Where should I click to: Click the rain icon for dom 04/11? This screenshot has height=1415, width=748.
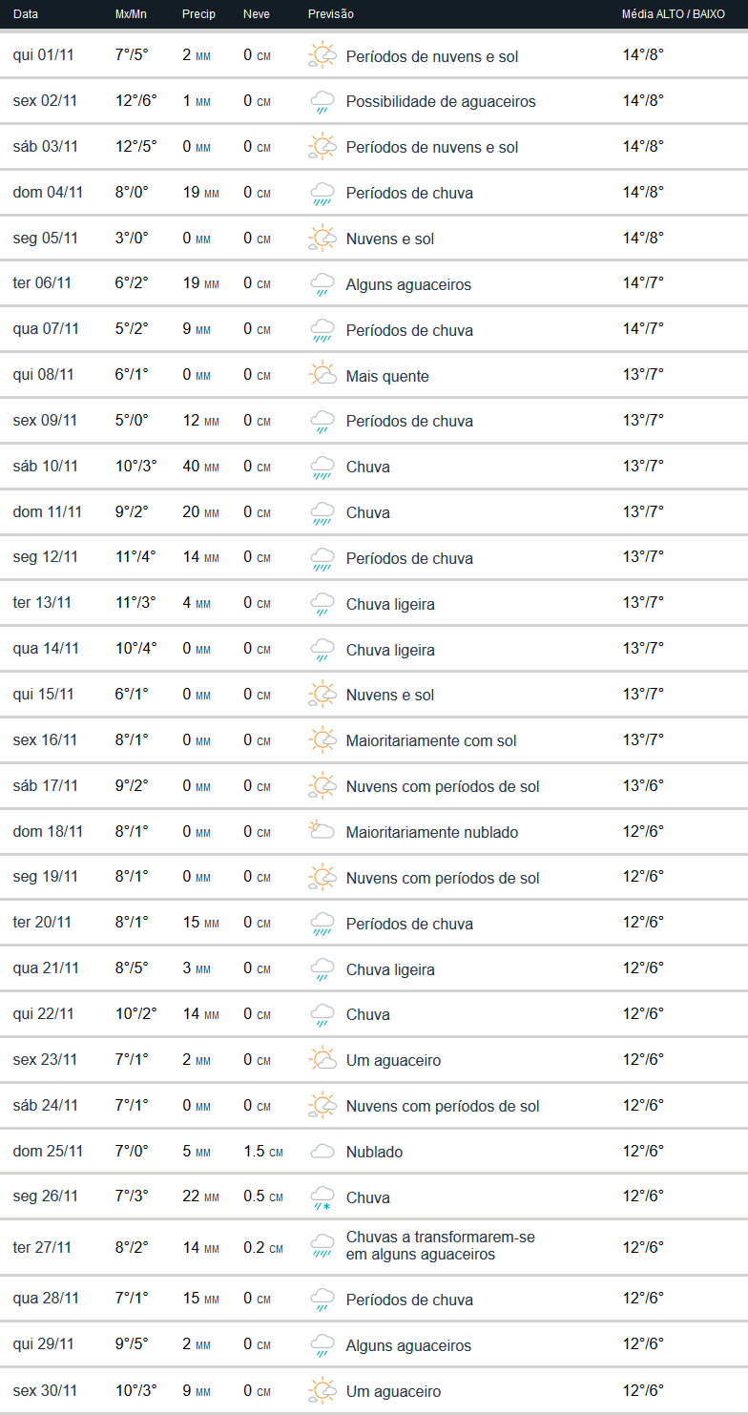point(322,193)
